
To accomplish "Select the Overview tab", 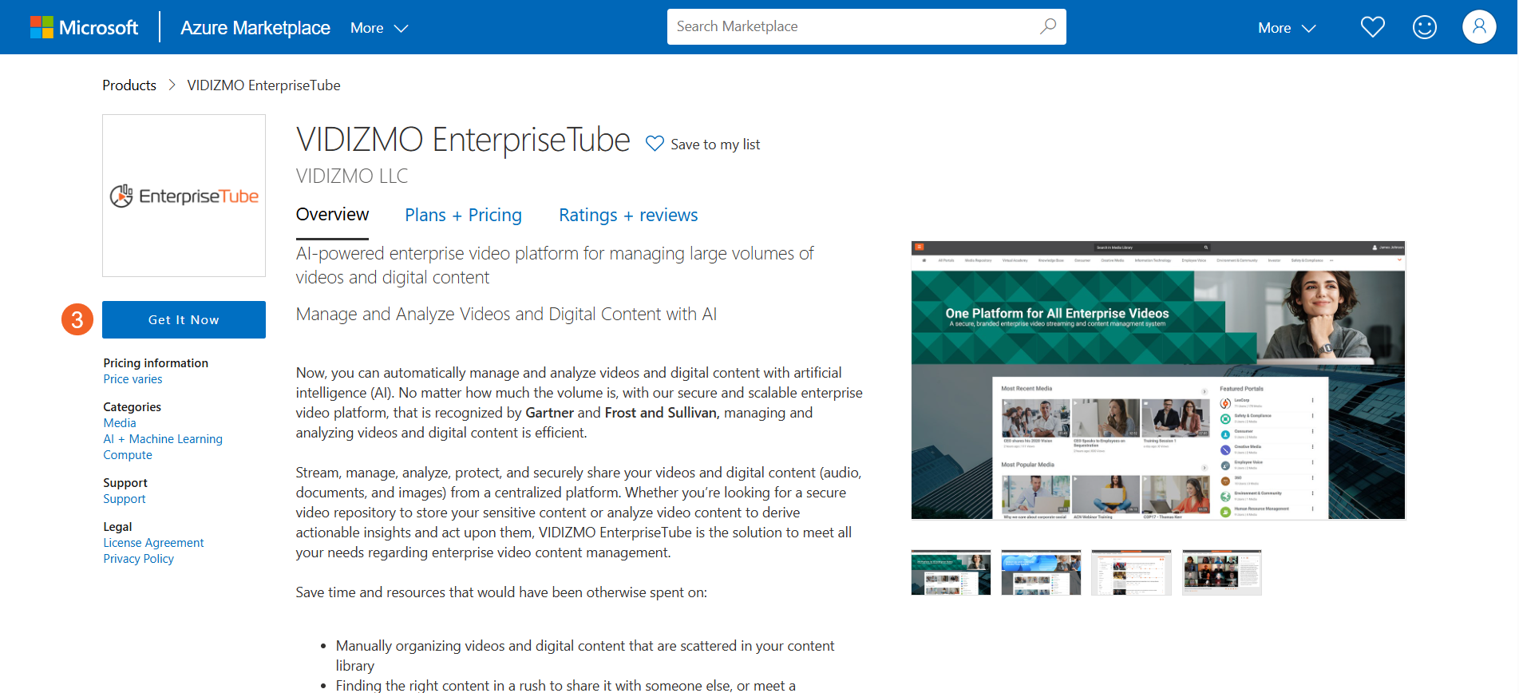I will [x=332, y=215].
